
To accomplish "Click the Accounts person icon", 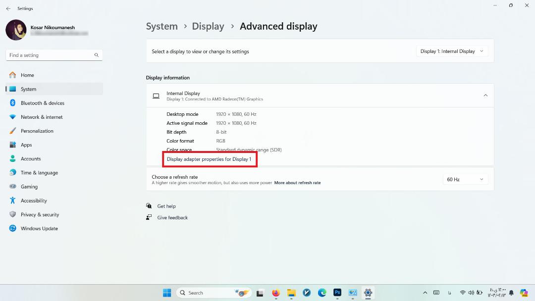I will pos(12,158).
